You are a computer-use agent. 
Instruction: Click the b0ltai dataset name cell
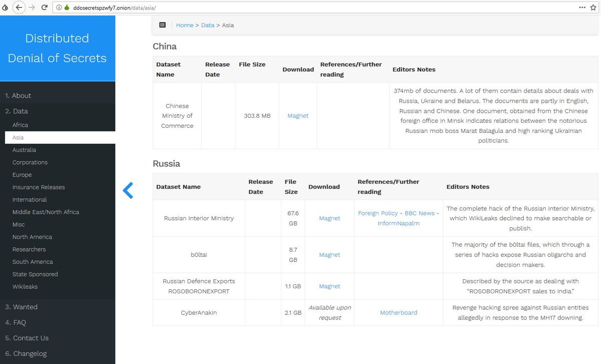point(199,255)
